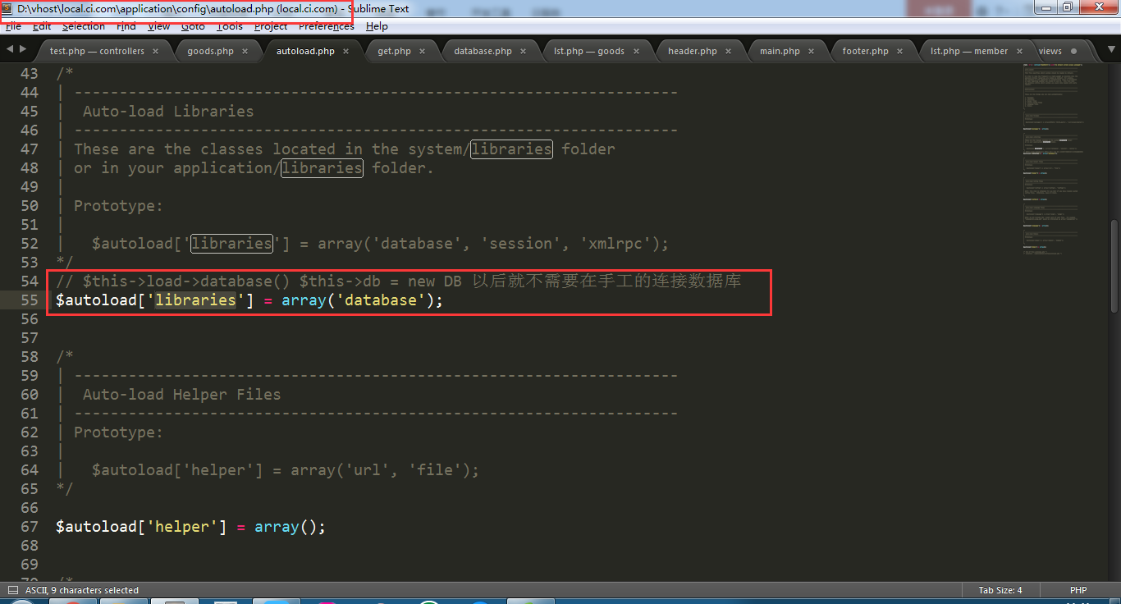Open the Preferences menu
Viewport: 1121px width, 604px height.
click(x=326, y=26)
